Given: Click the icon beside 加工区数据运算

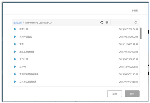Looking at the screenshot, I should 15,52.
